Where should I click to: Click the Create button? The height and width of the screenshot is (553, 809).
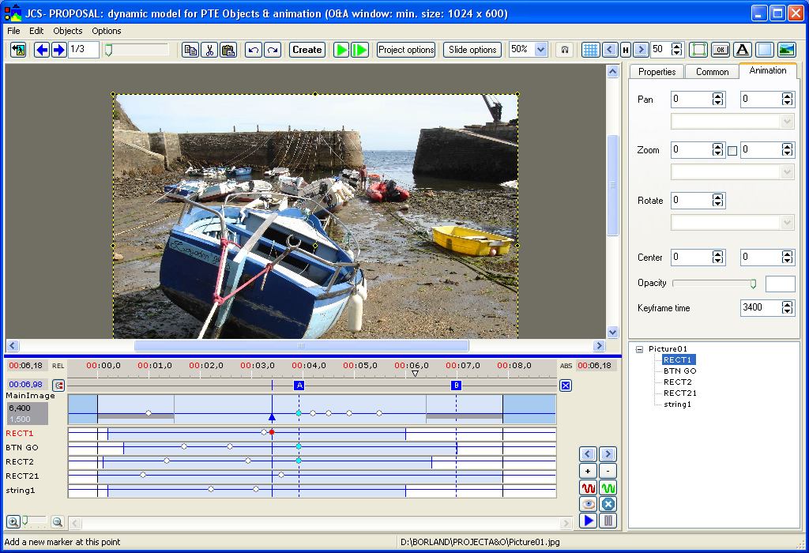click(x=307, y=50)
